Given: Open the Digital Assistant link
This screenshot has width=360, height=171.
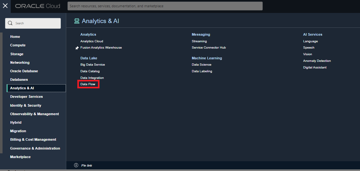Looking at the screenshot, I should tap(315, 68).
